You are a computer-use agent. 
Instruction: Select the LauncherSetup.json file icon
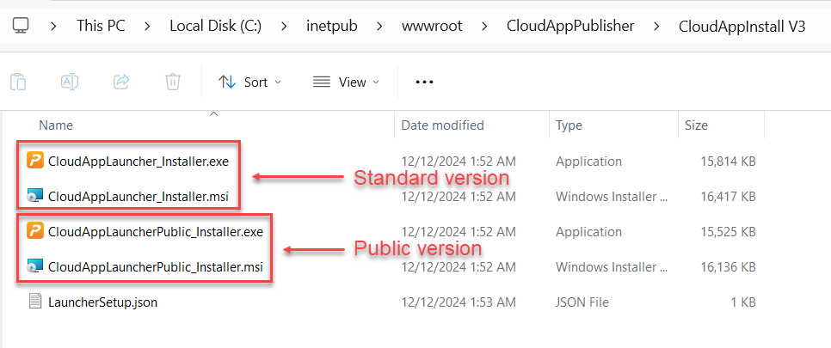[x=35, y=302]
